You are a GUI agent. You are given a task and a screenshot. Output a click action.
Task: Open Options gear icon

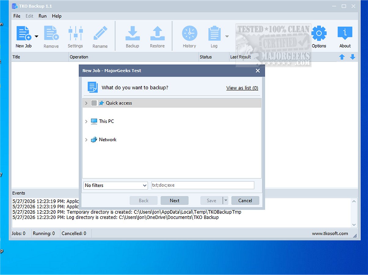tap(319, 33)
